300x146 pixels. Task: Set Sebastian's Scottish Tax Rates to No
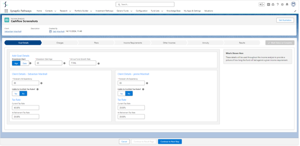pyautogui.click(x=23, y=94)
